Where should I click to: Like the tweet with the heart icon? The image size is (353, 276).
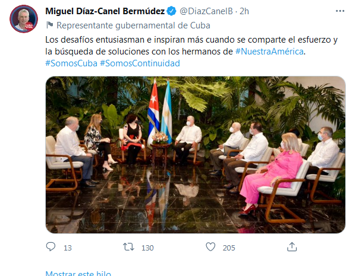(x=210, y=247)
